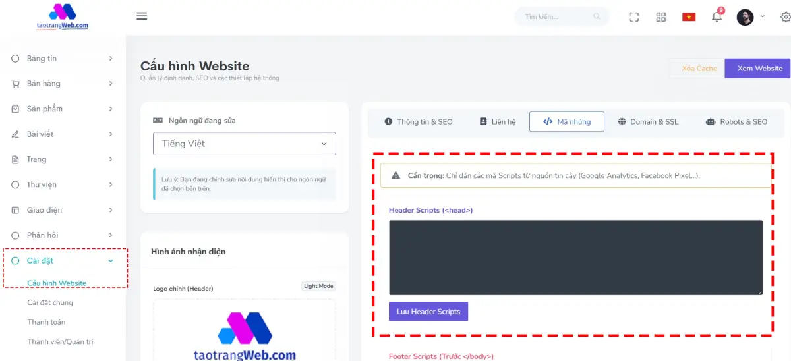Click the Footer Scripts (Trước </body>) label
This screenshot has height=361, width=791.
[441, 356]
